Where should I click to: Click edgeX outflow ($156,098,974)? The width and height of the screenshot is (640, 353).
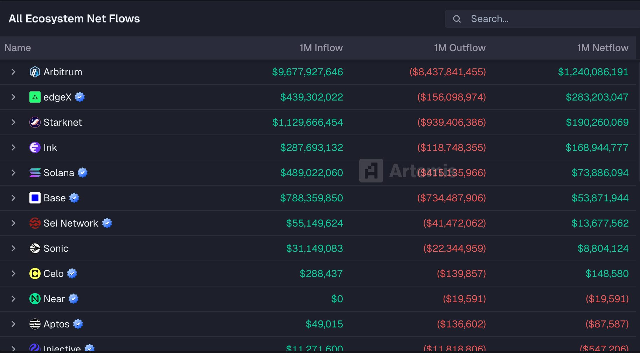point(452,97)
